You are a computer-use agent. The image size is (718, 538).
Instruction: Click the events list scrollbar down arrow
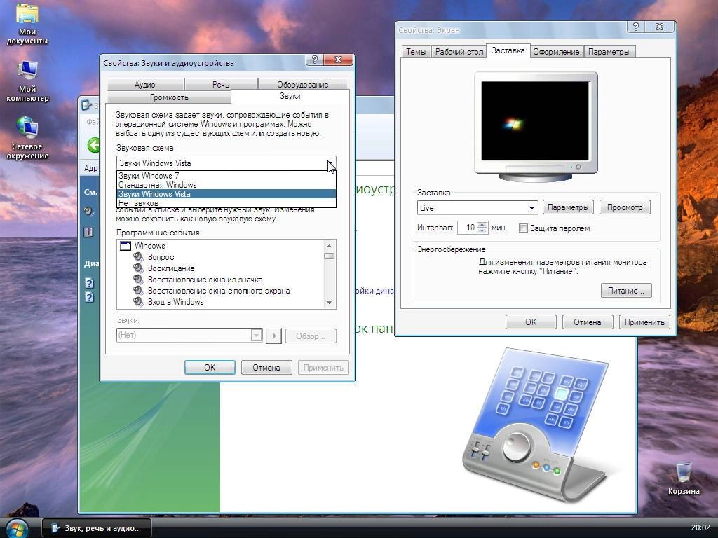coord(330,303)
